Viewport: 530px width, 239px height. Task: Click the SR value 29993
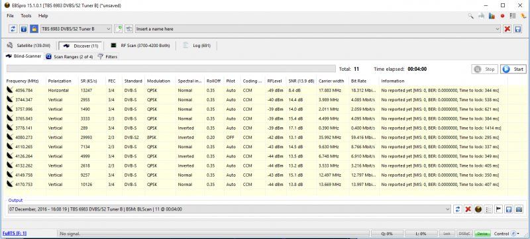tap(86, 138)
